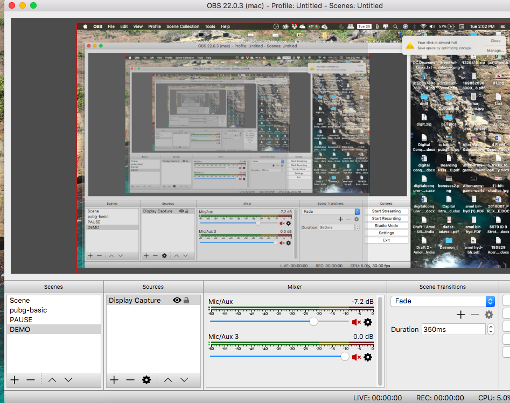Viewport: 510px width, 403px height.
Task: Click the 0.0 dB level readout
Action: pos(364,337)
